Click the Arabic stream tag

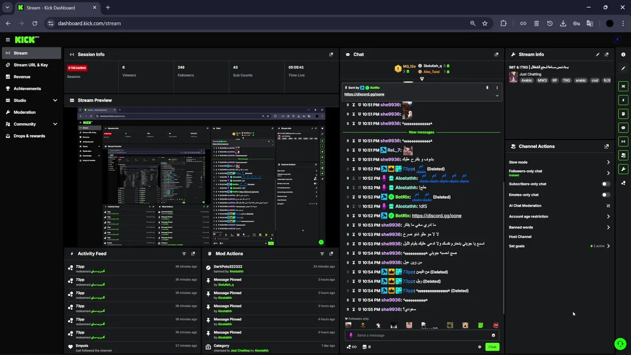(527, 80)
